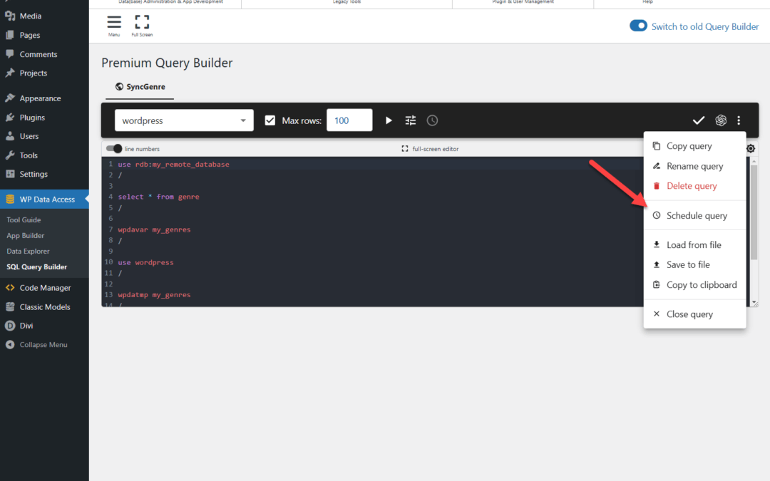This screenshot has width=770, height=481.
Task: Click scrollbar down arrow in editor
Action: [754, 303]
